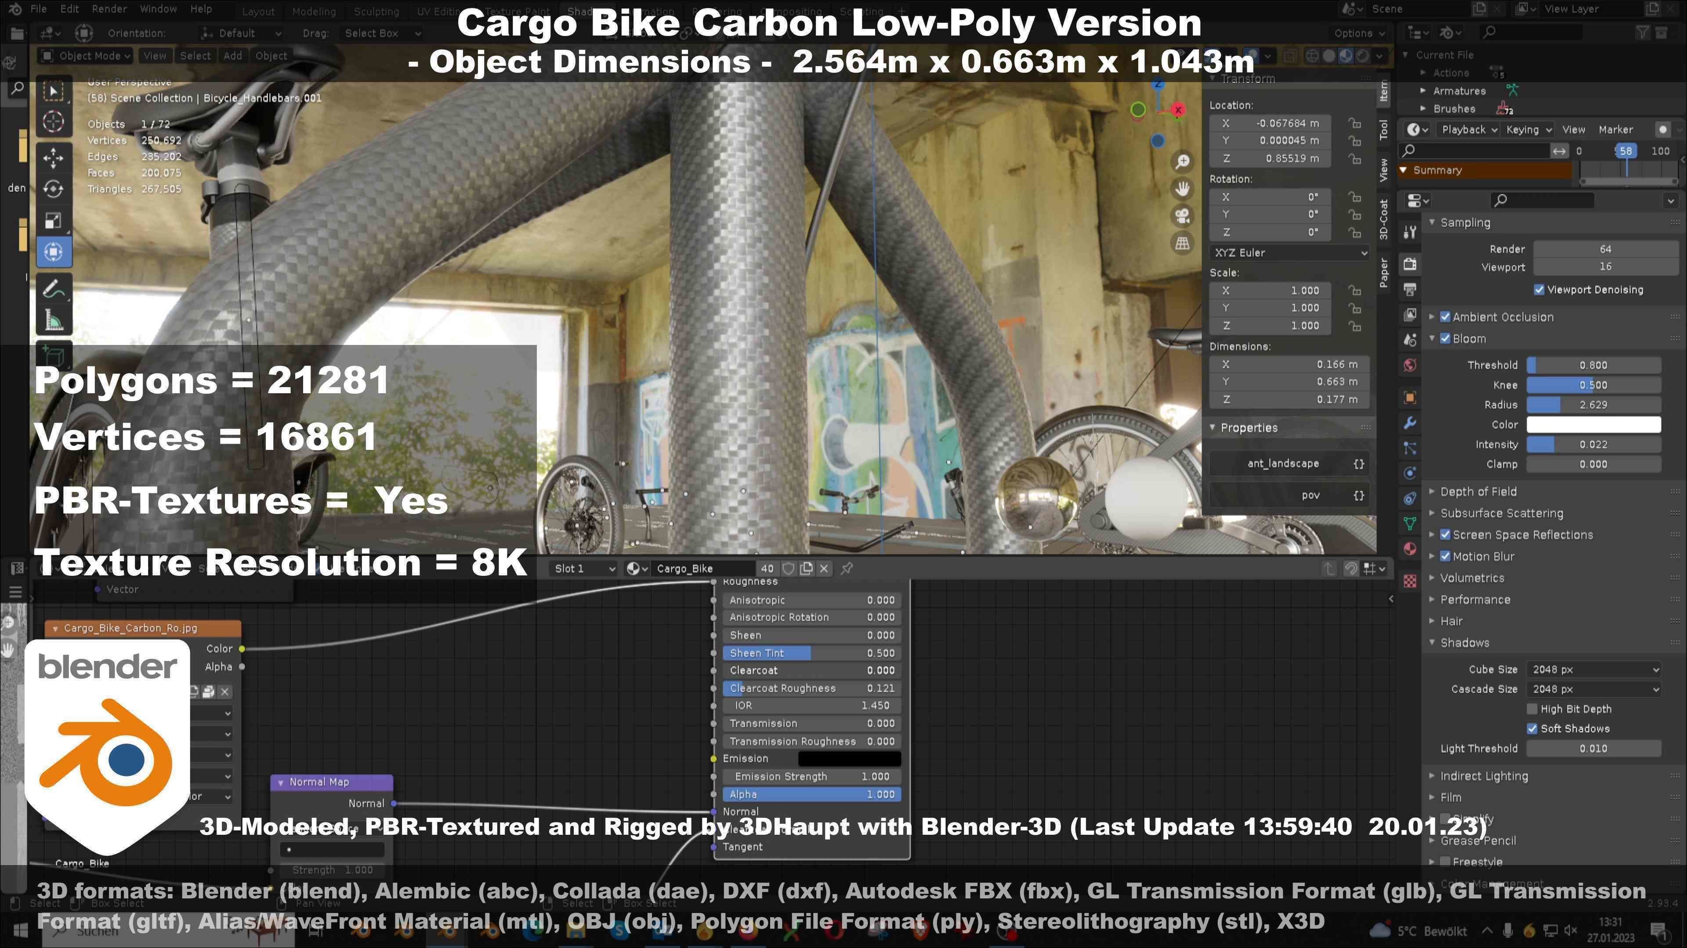The height and width of the screenshot is (948, 1687).
Task: Disable the Bloom checkbox
Action: tap(1445, 339)
